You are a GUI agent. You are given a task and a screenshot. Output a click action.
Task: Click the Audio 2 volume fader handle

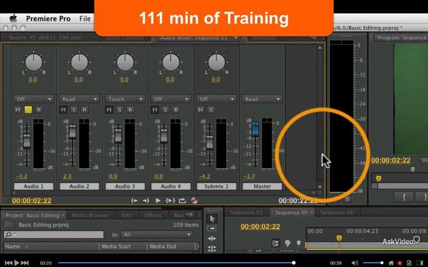click(73, 131)
